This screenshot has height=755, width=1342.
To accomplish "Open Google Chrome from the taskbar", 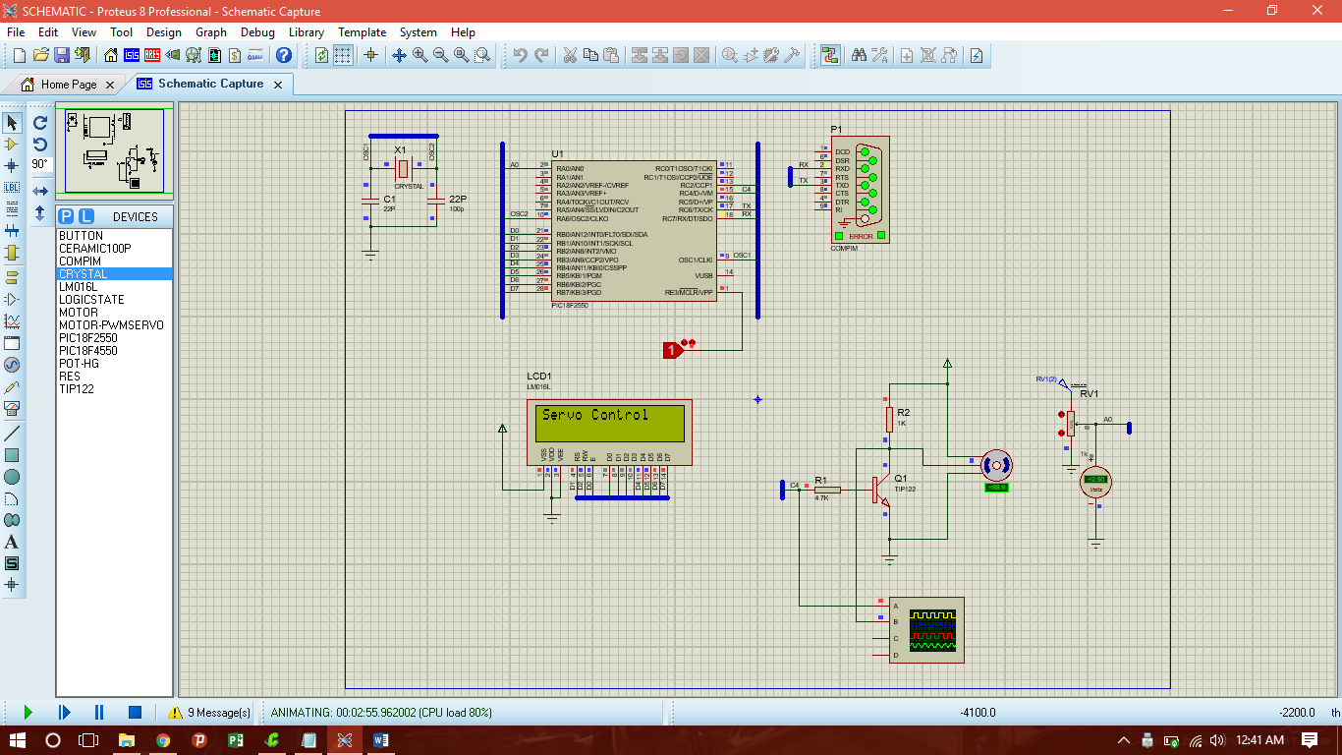I will tap(163, 739).
